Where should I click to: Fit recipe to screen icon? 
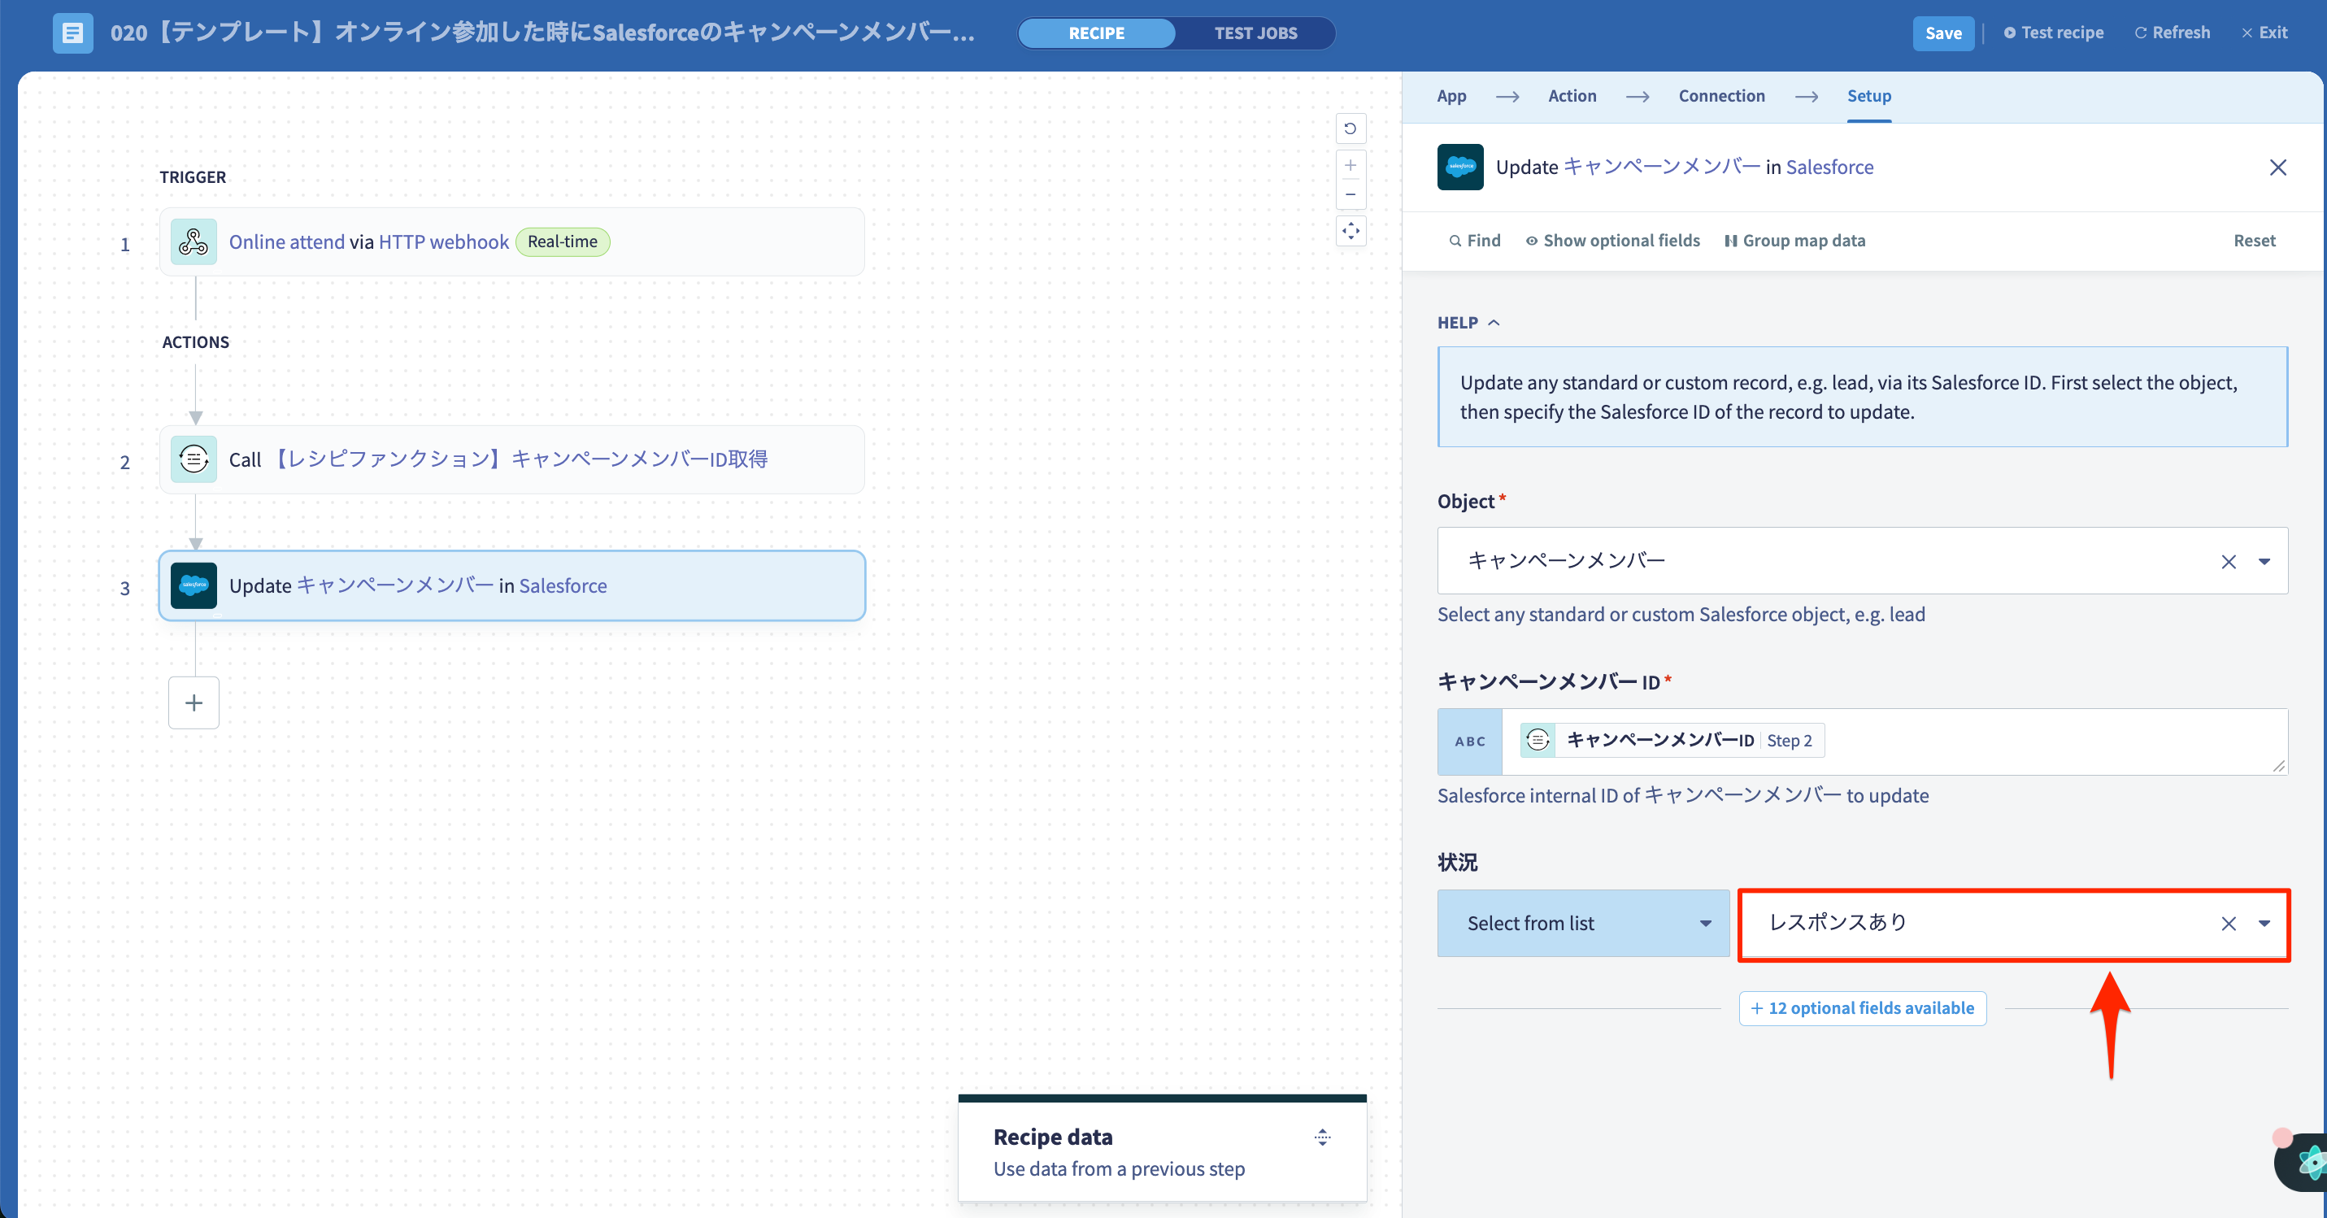1351,231
